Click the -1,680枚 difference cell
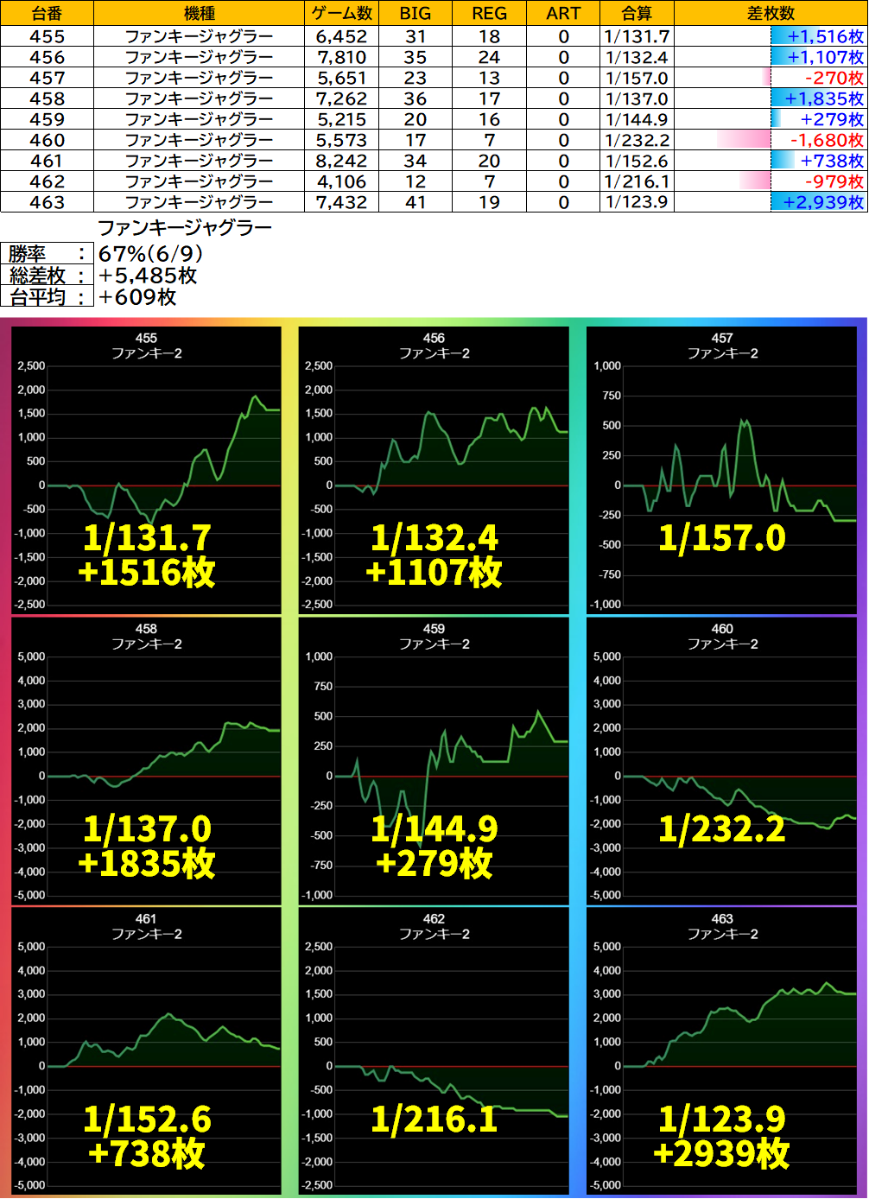Viewport: 869px width, 1199px height. 771,140
